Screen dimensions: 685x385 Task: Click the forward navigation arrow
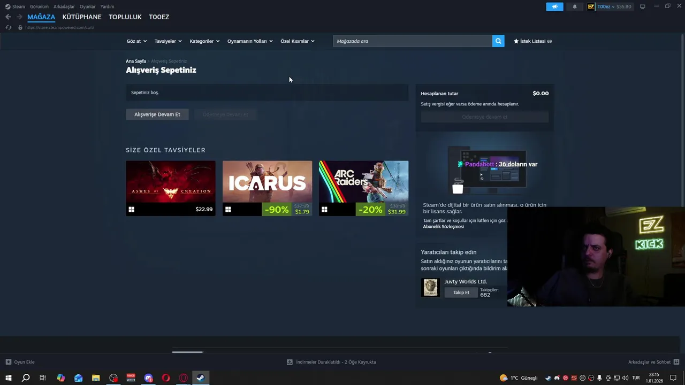click(x=19, y=17)
